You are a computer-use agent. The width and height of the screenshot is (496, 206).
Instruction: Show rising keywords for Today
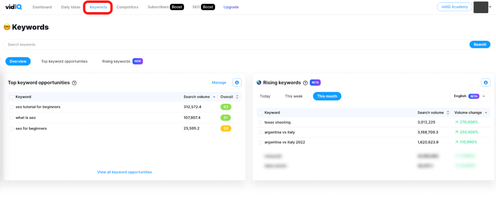[265, 96]
